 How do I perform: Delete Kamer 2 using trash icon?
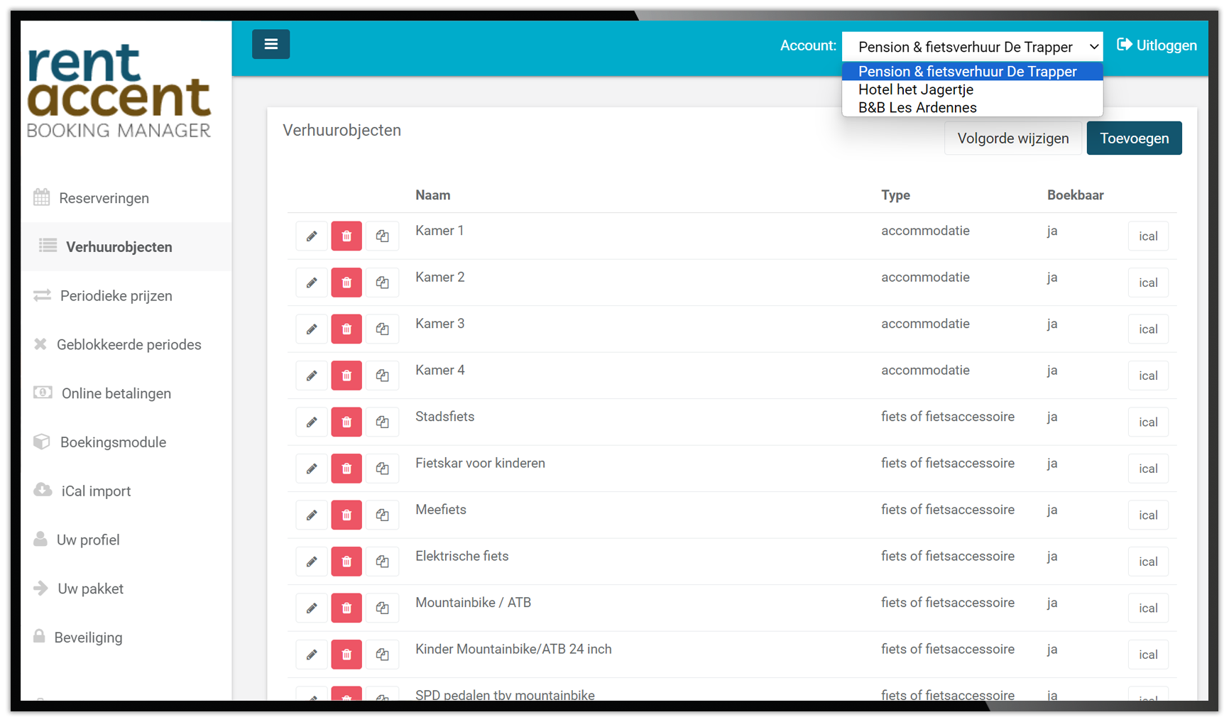click(x=346, y=283)
